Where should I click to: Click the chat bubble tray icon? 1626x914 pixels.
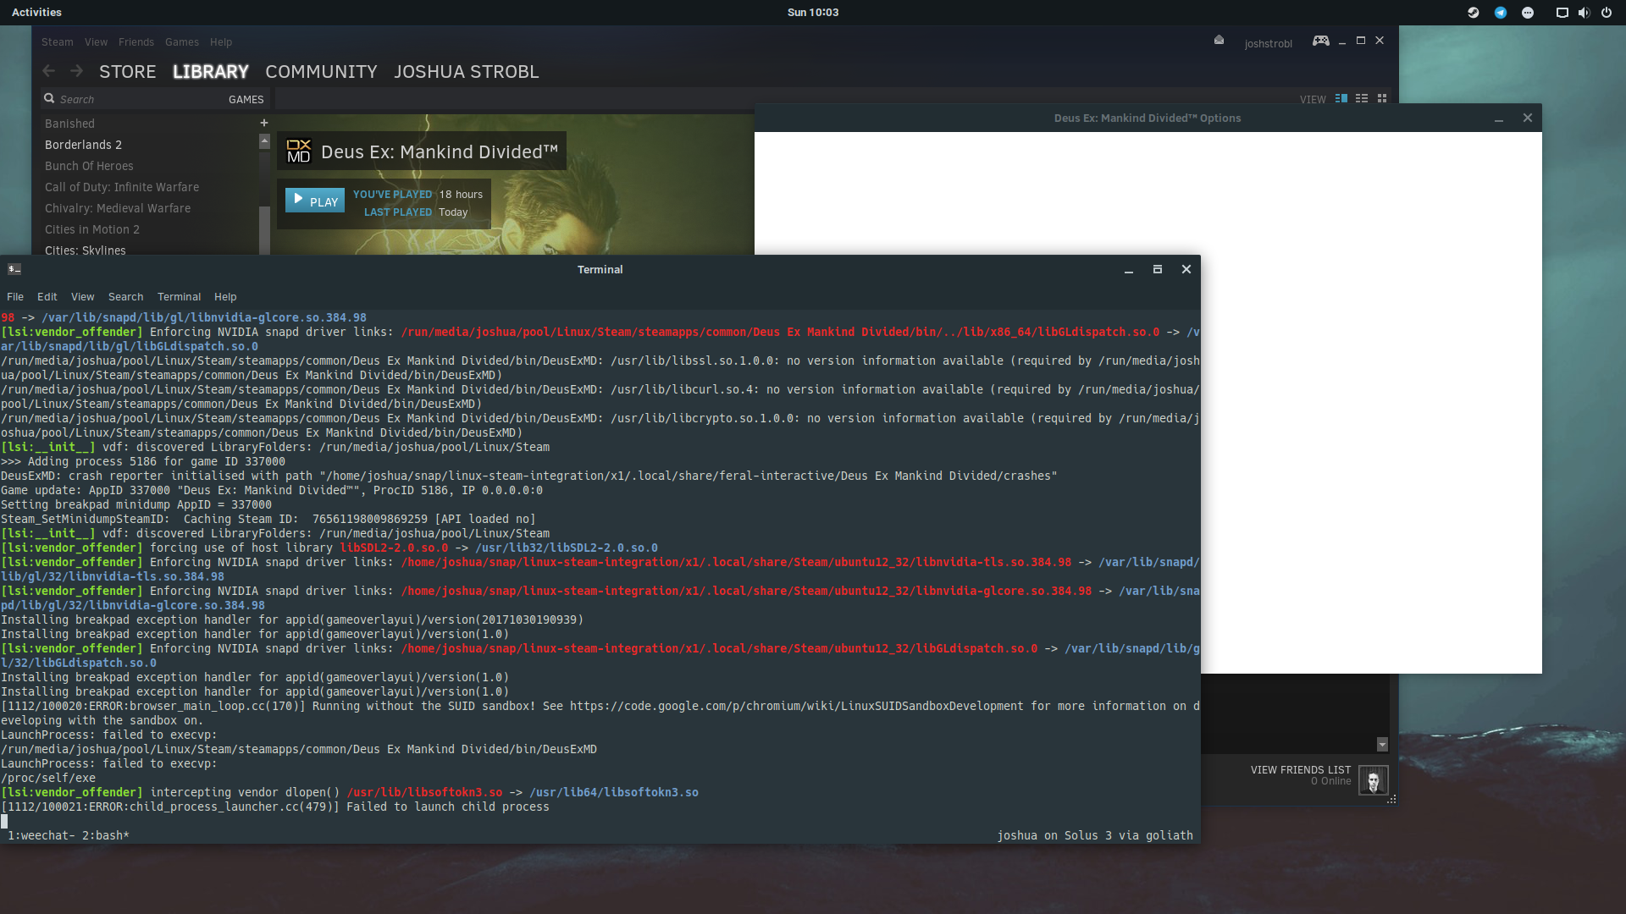point(1528,13)
